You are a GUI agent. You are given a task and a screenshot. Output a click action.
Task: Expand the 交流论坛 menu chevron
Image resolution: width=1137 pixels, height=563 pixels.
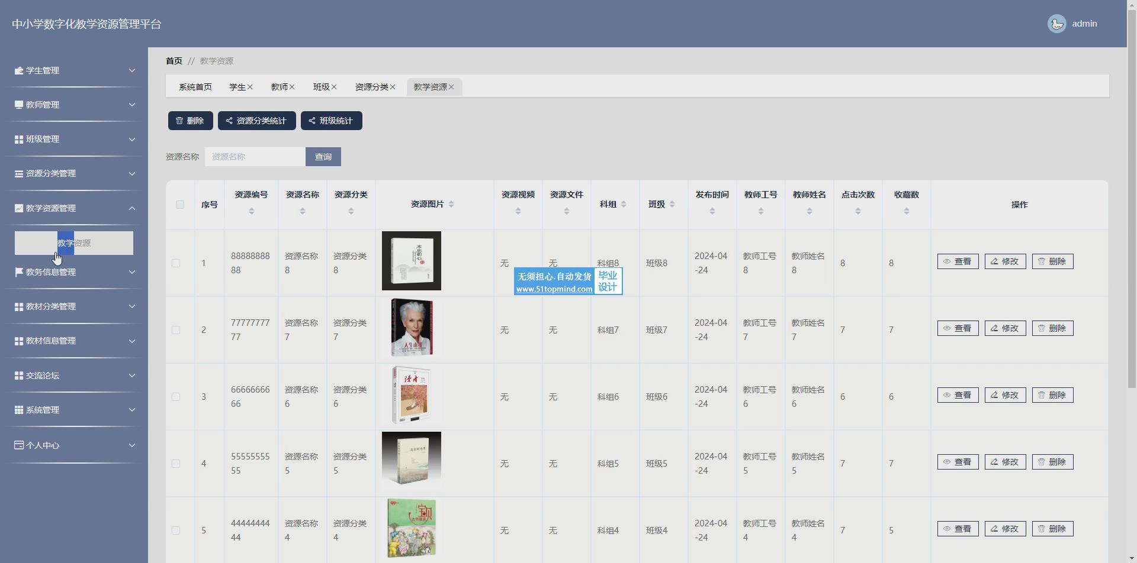(132, 376)
